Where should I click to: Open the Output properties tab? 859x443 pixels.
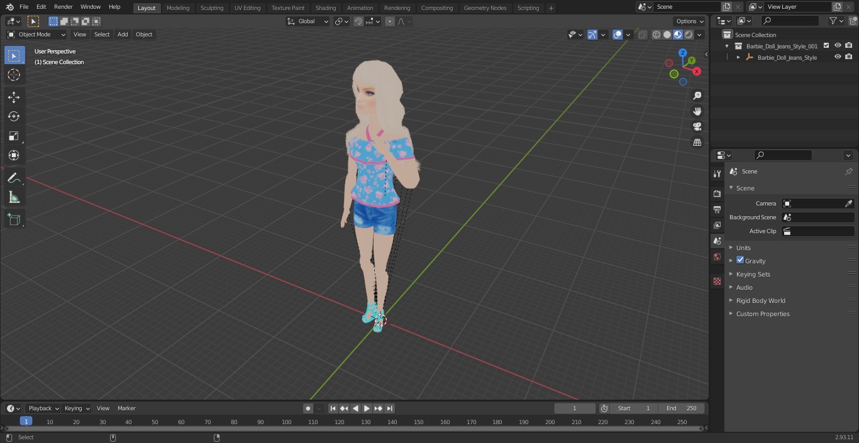pyautogui.click(x=717, y=209)
